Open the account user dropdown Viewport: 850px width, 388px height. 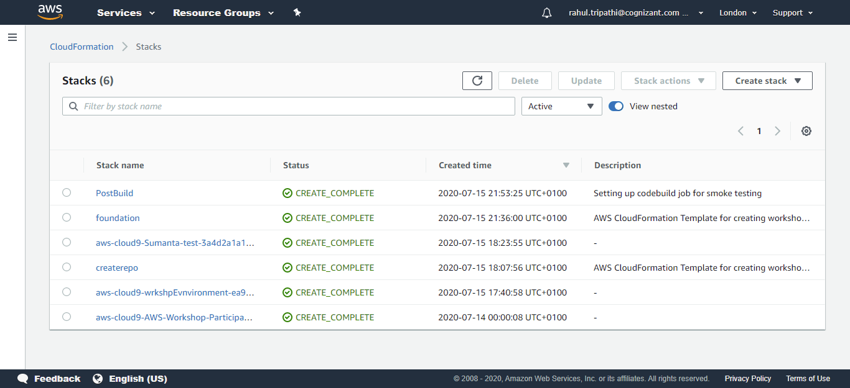[636, 12]
